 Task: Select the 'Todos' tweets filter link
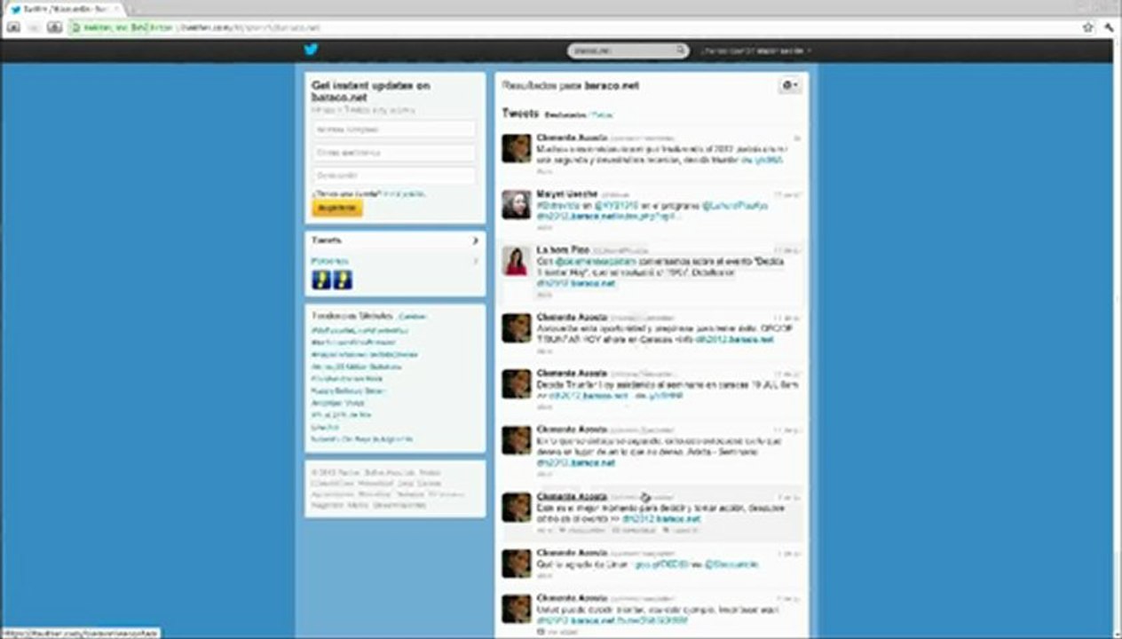tap(602, 115)
